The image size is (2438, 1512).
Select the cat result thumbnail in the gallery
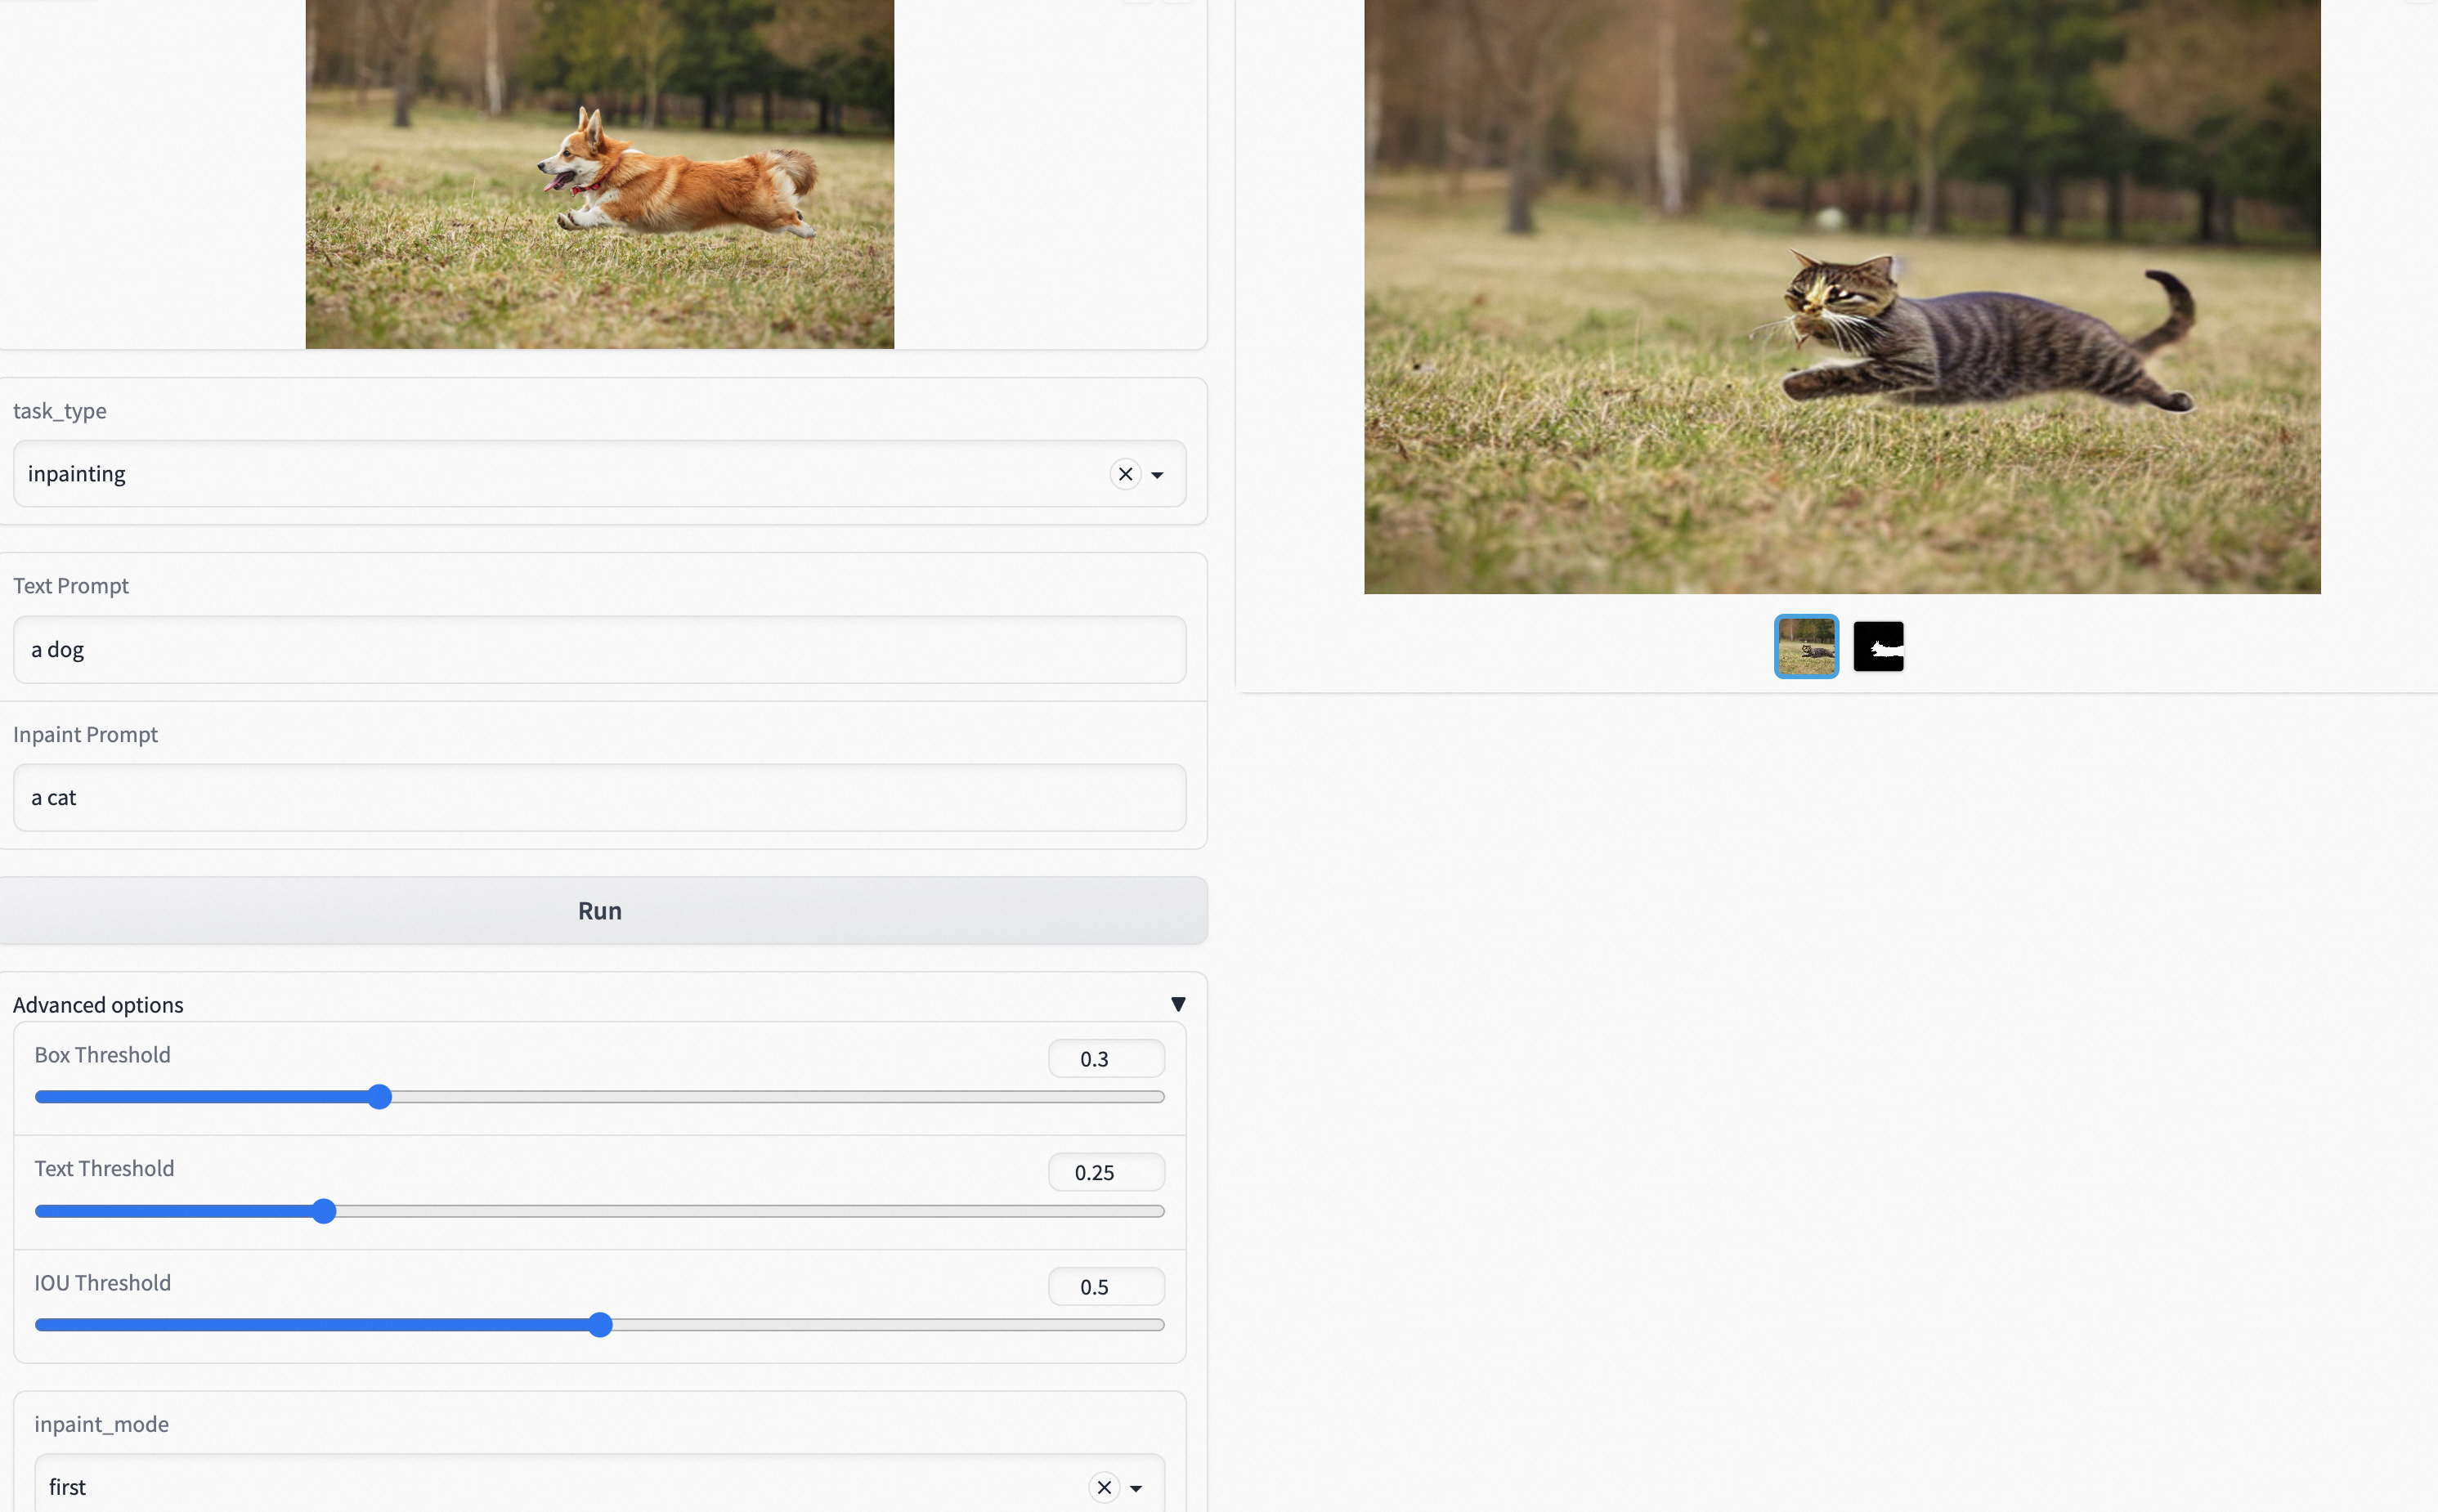click(x=1806, y=647)
